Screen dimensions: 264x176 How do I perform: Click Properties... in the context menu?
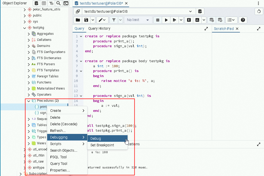click(60, 170)
